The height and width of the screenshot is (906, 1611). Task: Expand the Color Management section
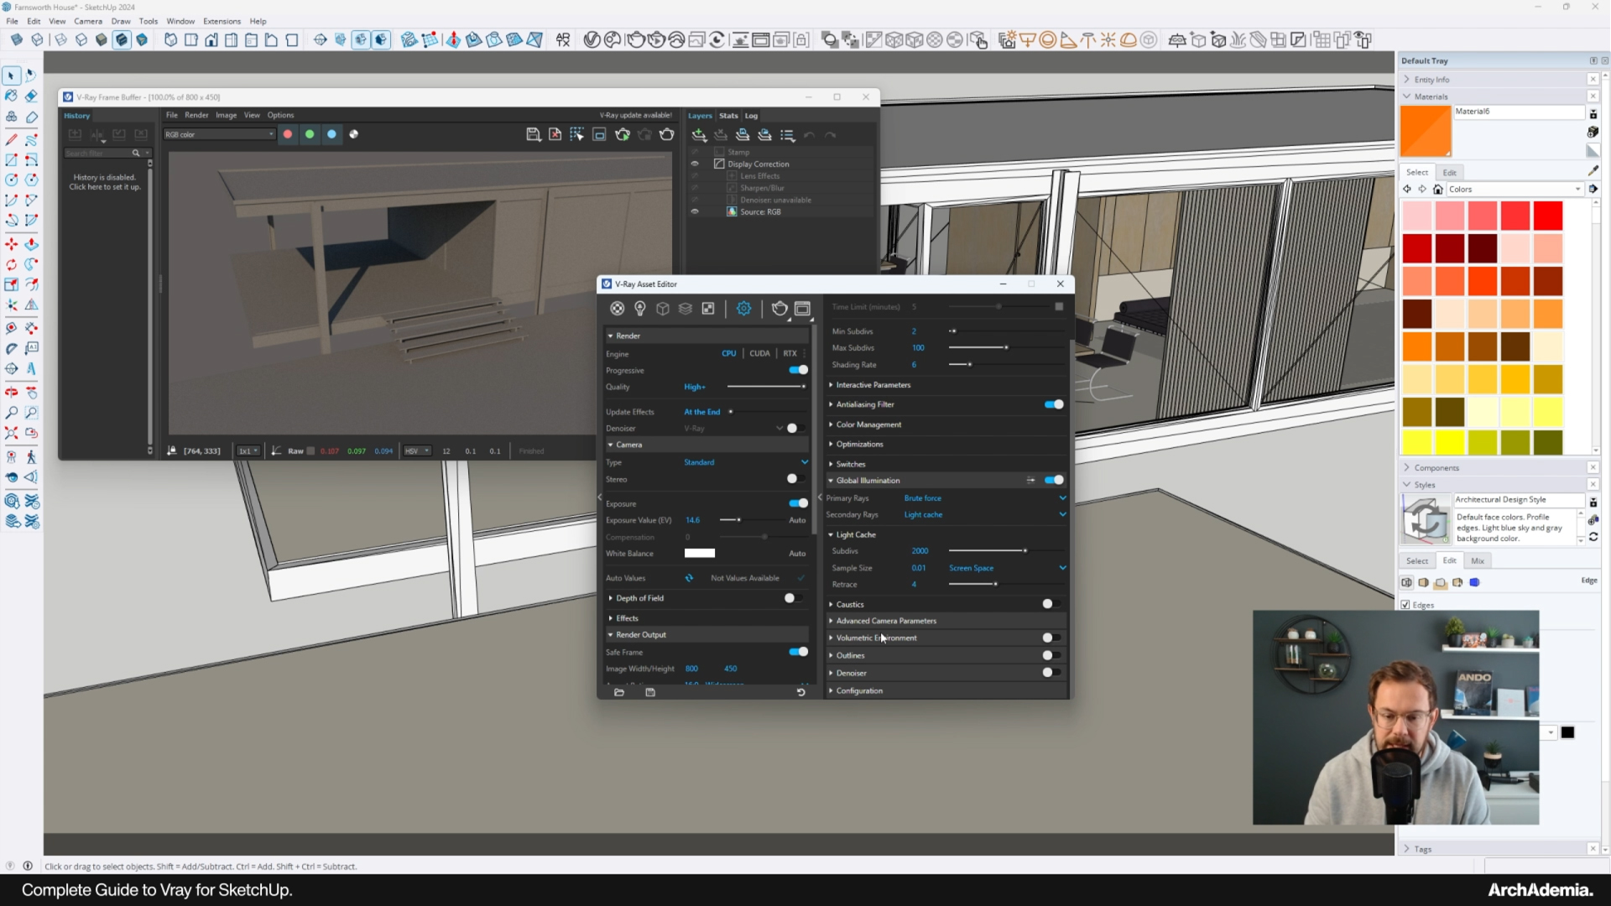tap(868, 424)
